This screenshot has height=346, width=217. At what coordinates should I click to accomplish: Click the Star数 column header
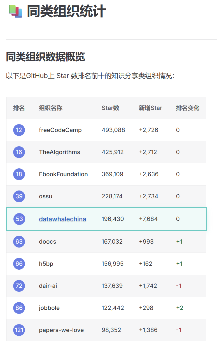[110, 108]
